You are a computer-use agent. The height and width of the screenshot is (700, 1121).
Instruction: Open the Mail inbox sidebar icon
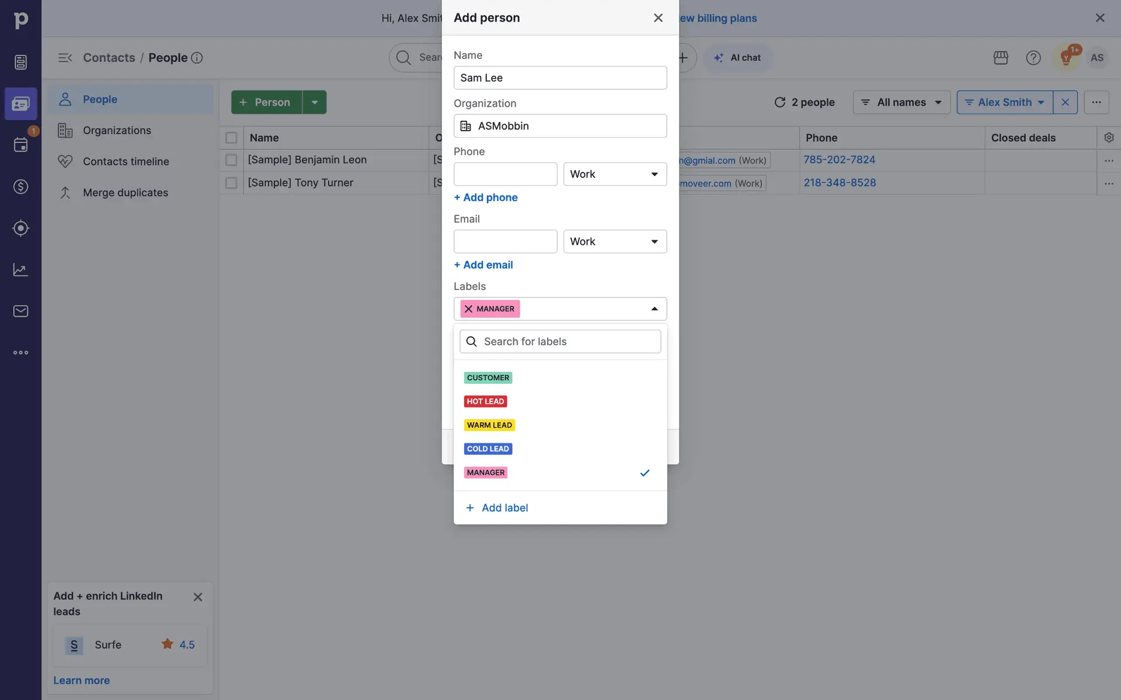(20, 311)
